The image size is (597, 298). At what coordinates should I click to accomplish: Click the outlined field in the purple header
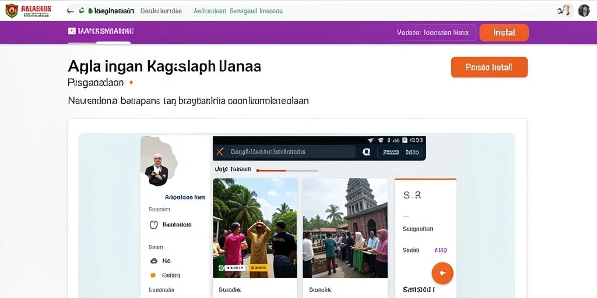coord(433,33)
